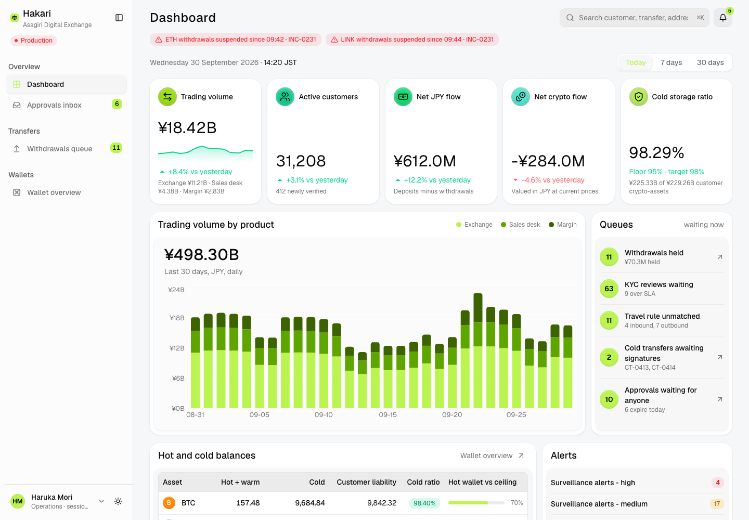This screenshot has height=520, width=749.
Task: Open Approvals inbox in the sidebar
Action: pos(66,105)
